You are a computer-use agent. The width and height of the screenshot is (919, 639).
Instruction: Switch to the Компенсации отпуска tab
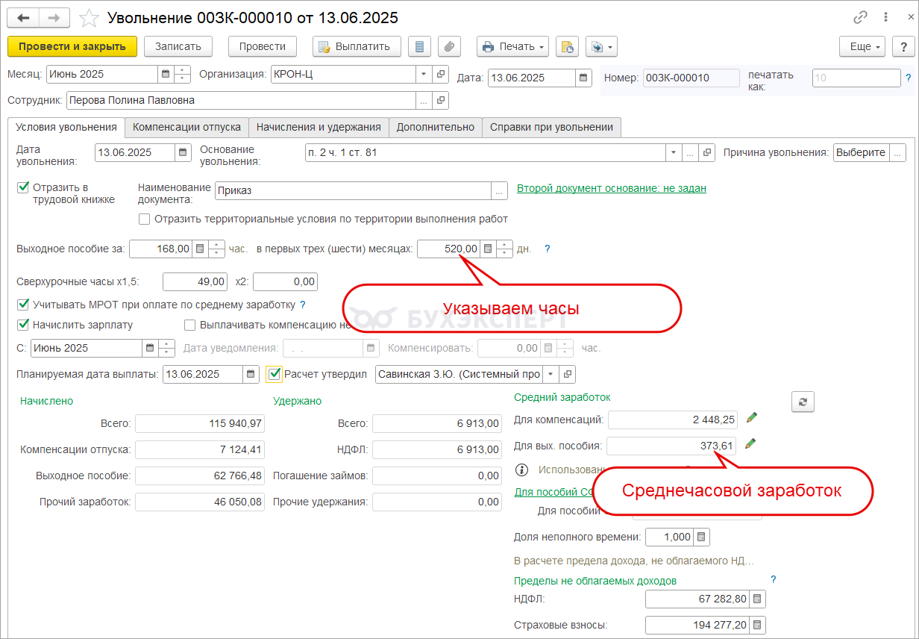point(186,127)
